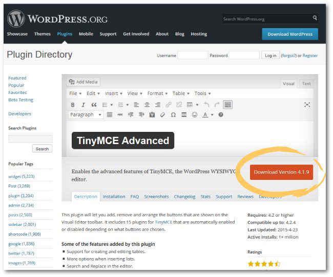
Task: Switch to the Visual editor tab
Action: pyautogui.click(x=288, y=84)
